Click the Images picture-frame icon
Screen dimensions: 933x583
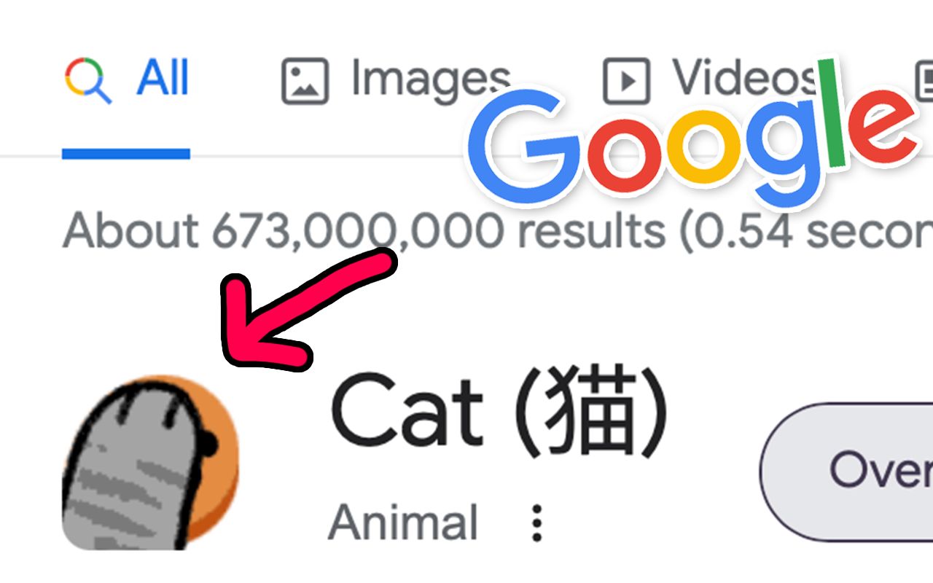coord(305,81)
